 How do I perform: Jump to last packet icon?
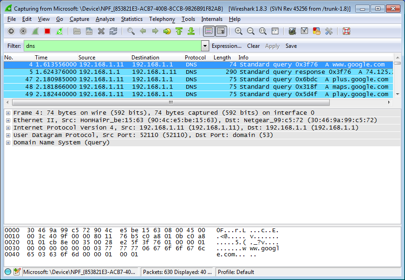coord(191,31)
